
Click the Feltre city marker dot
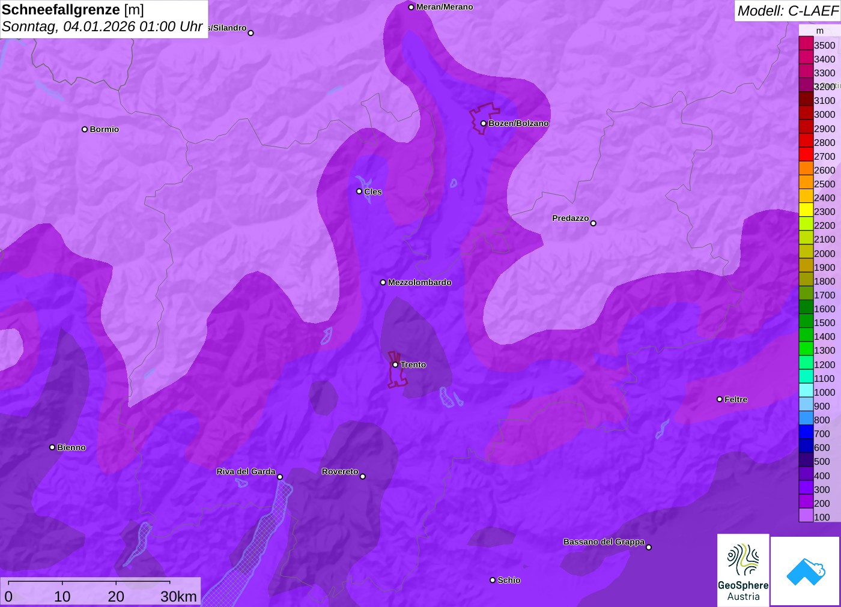[719, 399]
